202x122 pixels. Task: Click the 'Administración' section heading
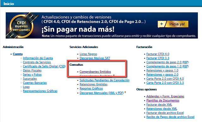click(13, 47)
